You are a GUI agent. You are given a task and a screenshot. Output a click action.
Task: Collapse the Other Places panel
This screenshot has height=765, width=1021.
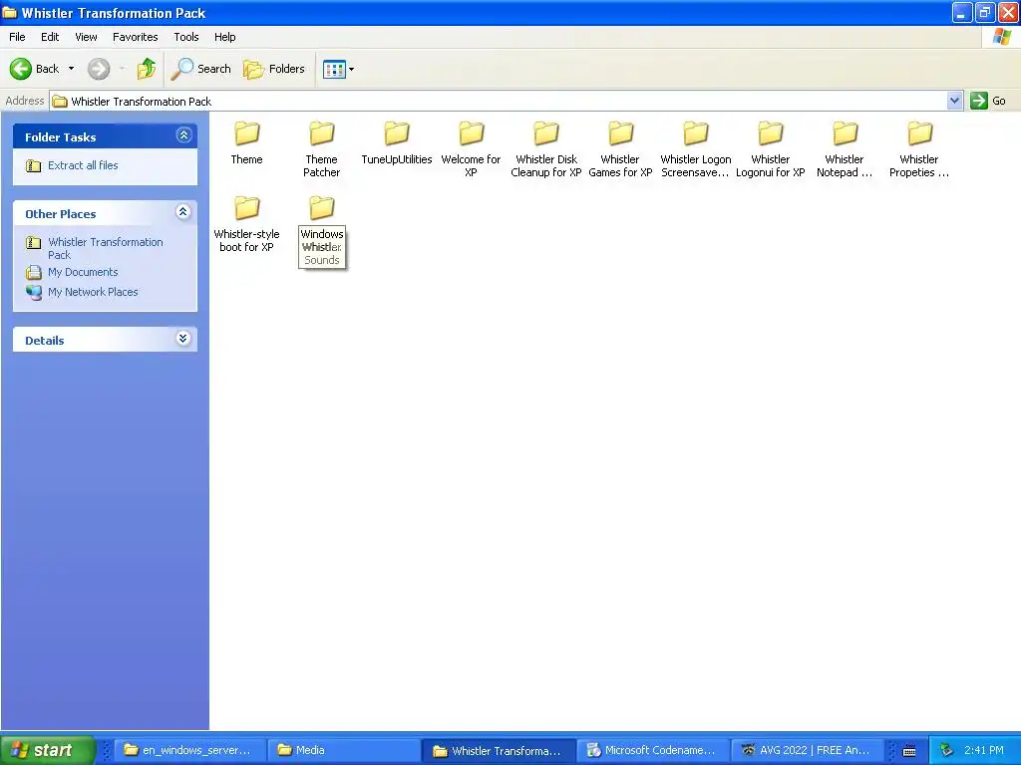tap(183, 212)
